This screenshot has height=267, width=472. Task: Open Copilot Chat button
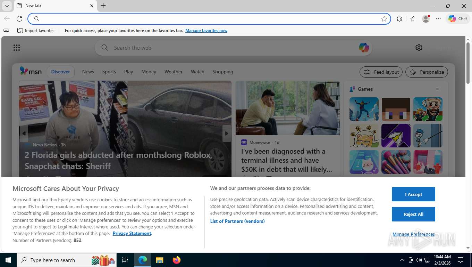click(458, 19)
